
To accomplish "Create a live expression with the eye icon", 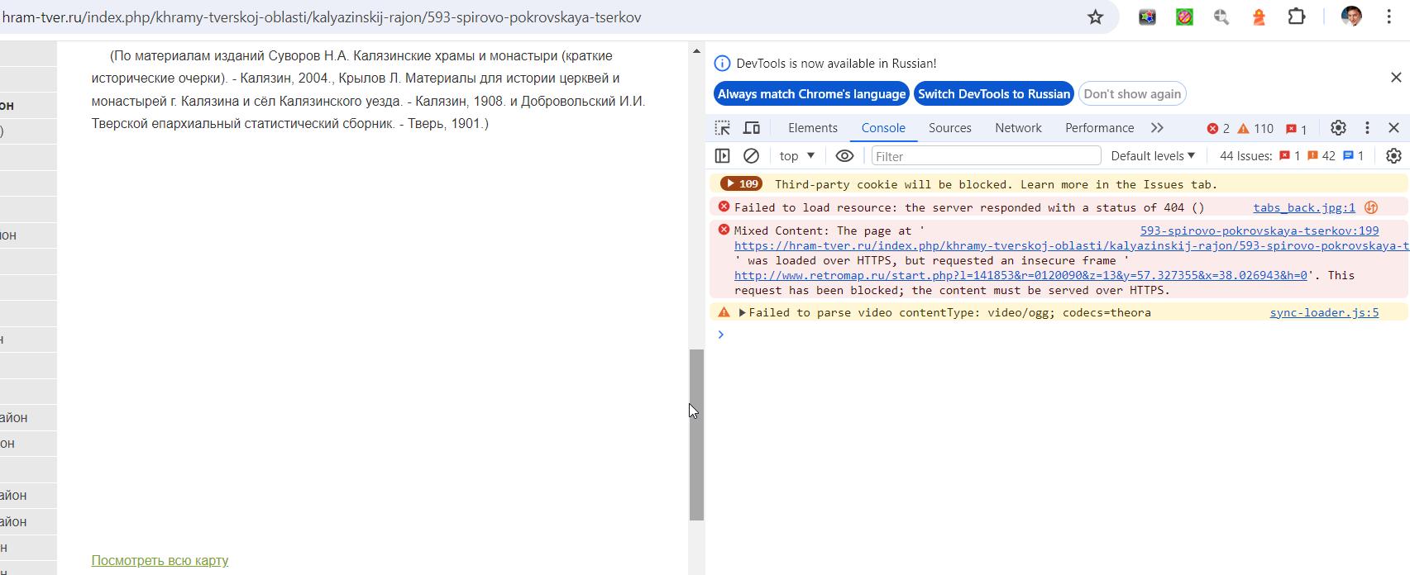I will 844,156.
